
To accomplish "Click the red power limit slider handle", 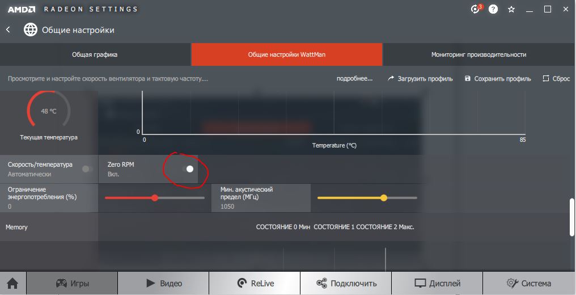I will [155, 198].
